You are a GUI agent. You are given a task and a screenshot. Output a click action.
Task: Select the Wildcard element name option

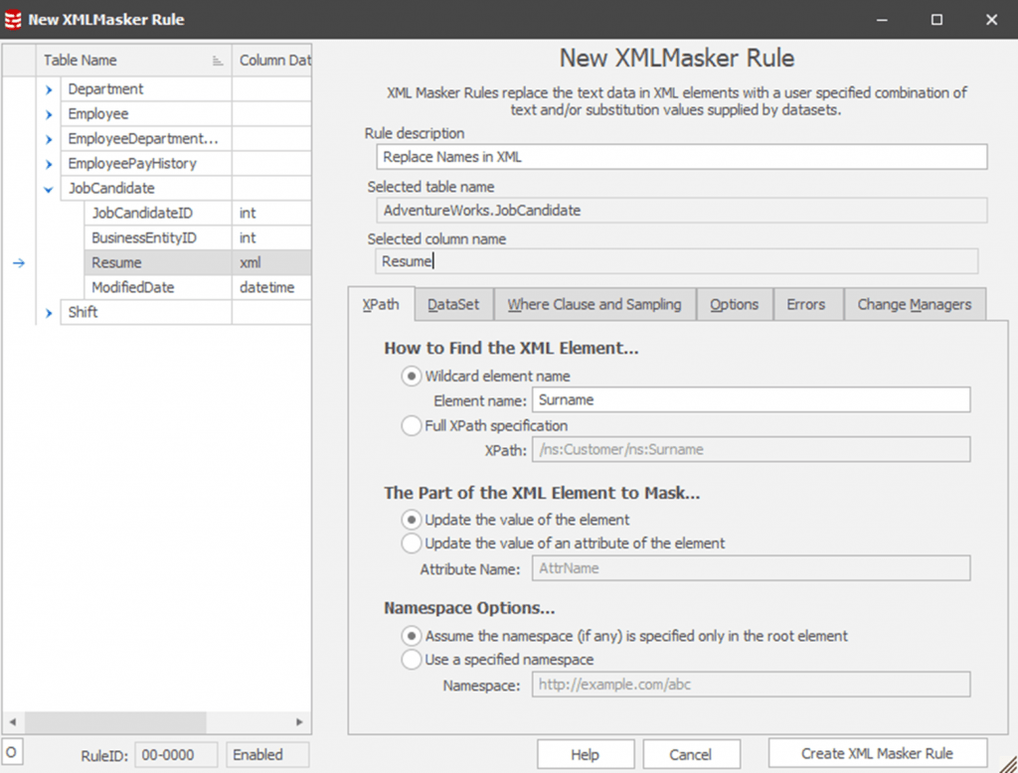click(x=412, y=377)
